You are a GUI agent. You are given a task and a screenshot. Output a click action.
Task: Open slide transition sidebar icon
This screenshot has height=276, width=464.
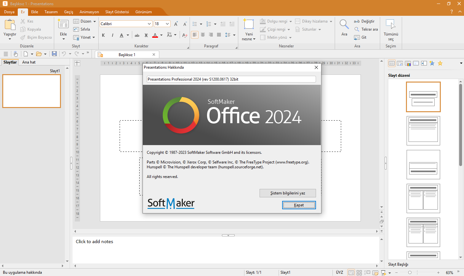pos(424,63)
